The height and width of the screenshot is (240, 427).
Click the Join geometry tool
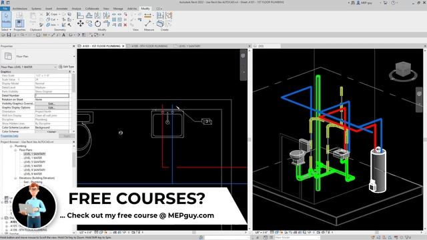[51, 25]
